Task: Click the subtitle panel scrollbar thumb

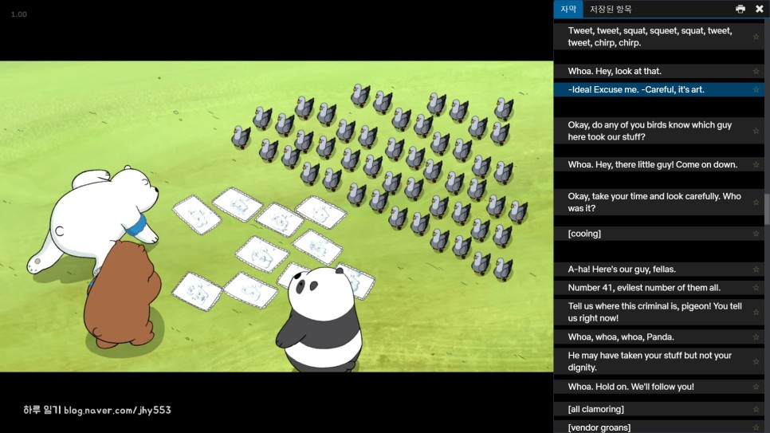Action: (767, 210)
